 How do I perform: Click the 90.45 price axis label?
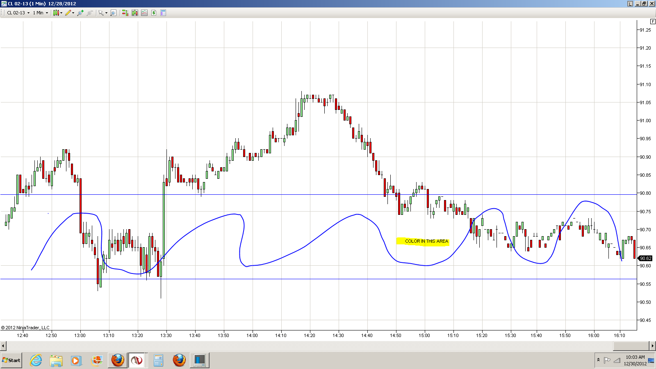[x=645, y=320]
